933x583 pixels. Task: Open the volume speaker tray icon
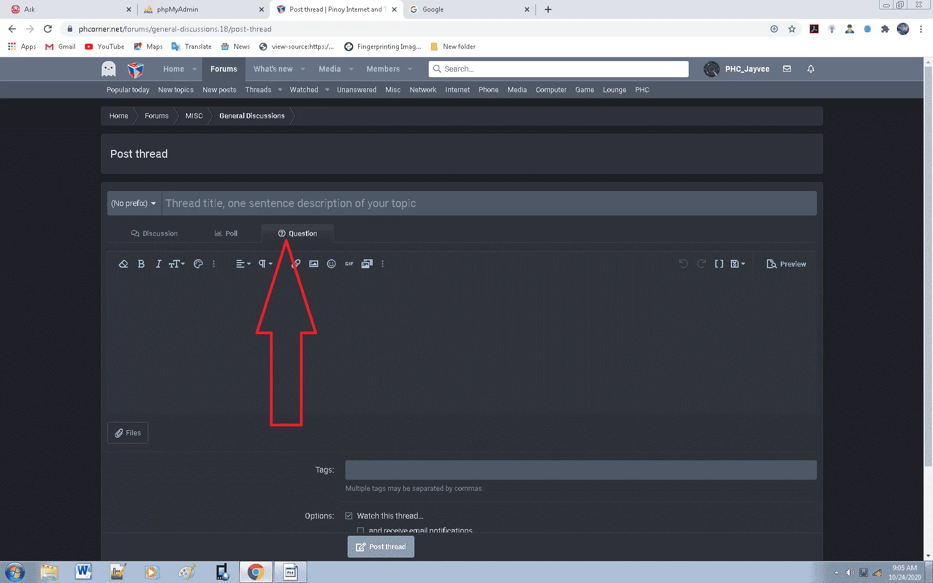tap(850, 572)
